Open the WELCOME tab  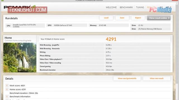coord(111,7)
